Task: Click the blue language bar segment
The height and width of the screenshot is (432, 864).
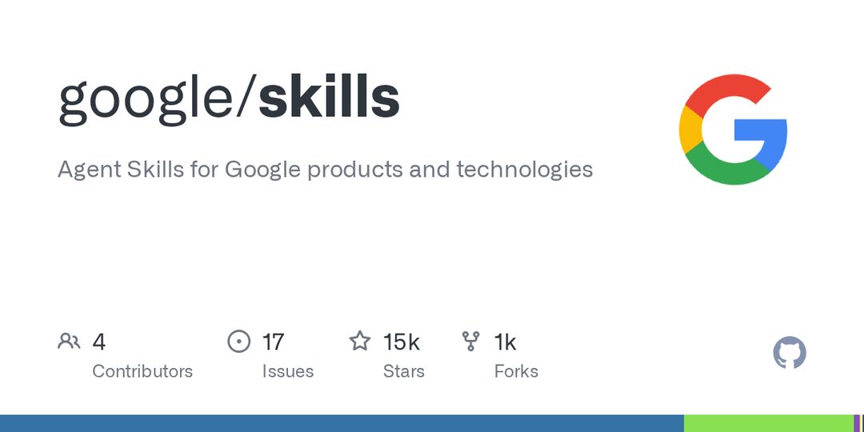Action: point(342,423)
